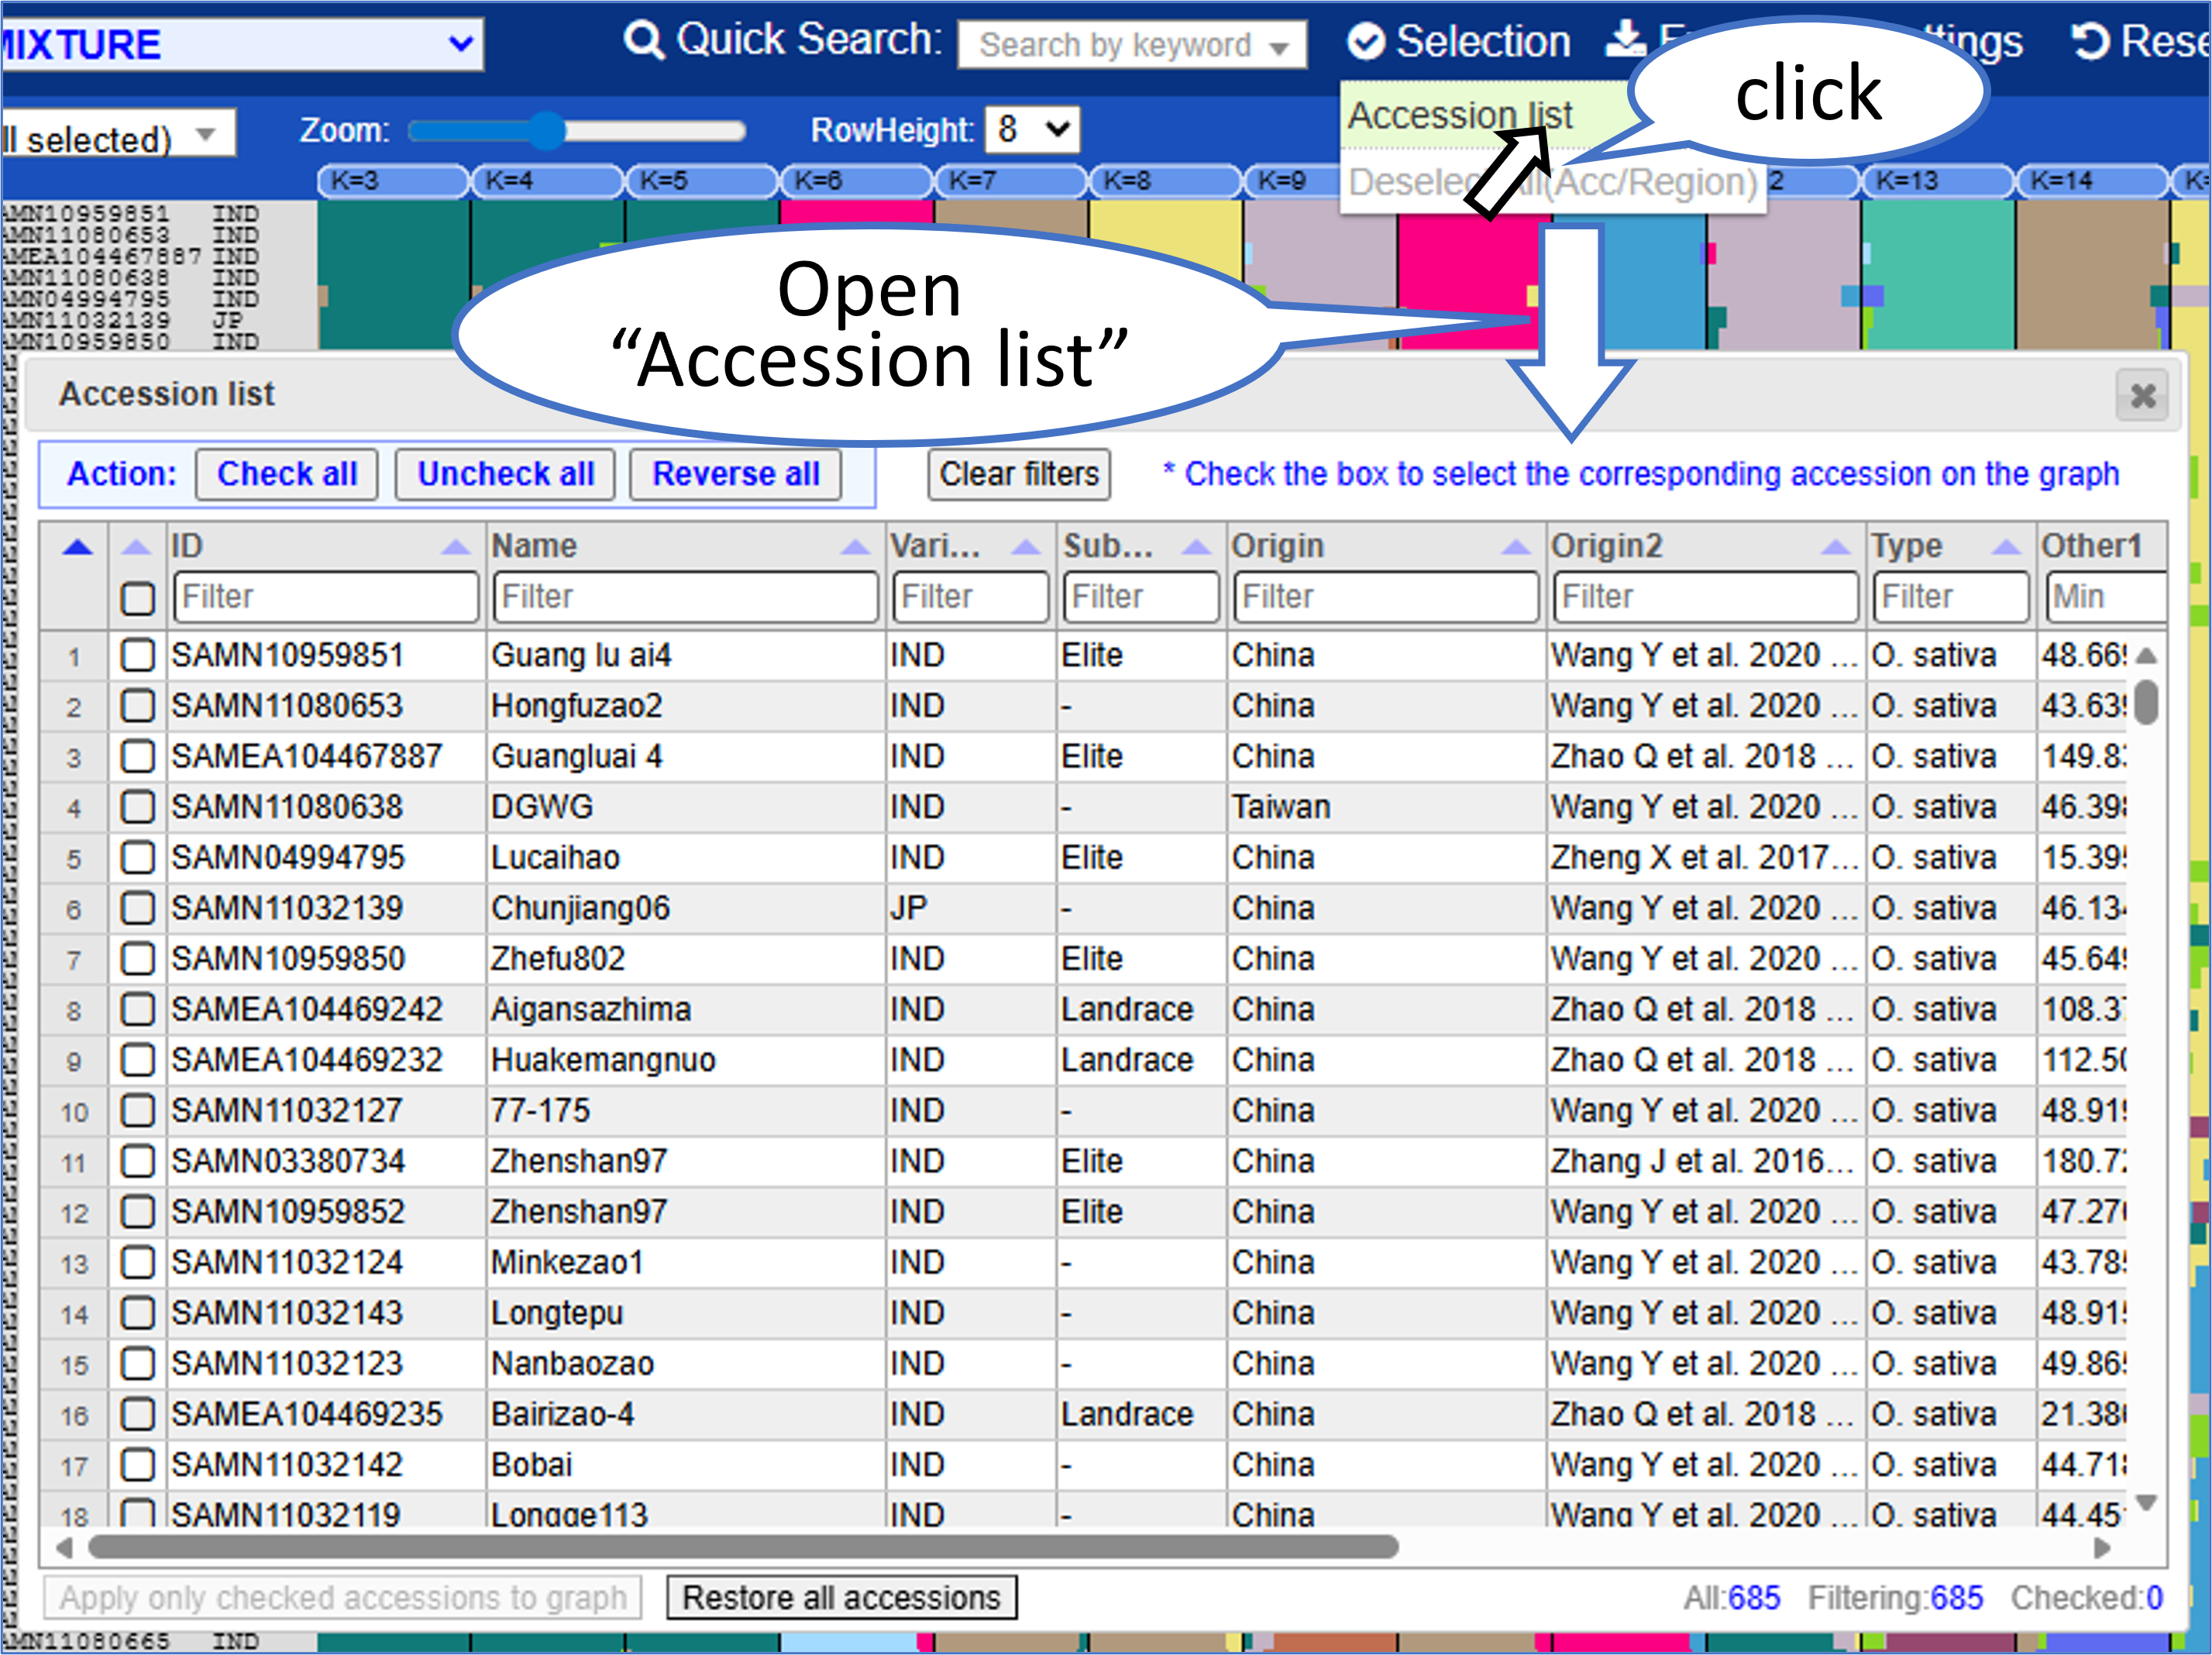
Task: Check the box for DGWG
Action: pyautogui.click(x=137, y=807)
